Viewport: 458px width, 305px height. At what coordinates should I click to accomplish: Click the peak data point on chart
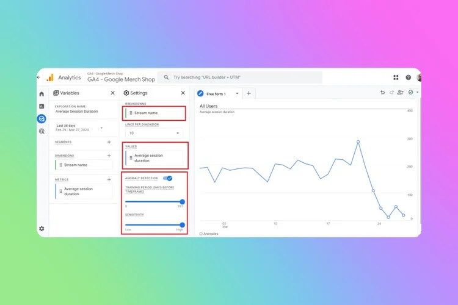pyautogui.click(x=358, y=142)
